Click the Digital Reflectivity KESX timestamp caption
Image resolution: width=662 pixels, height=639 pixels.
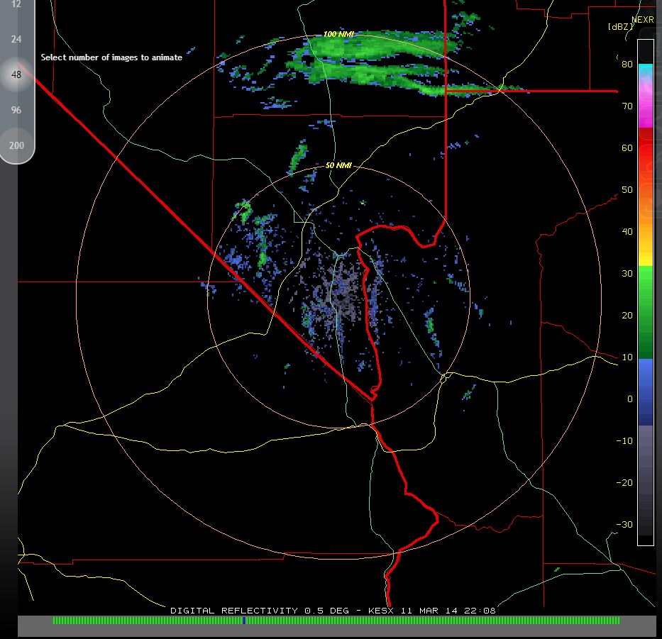tap(333, 610)
